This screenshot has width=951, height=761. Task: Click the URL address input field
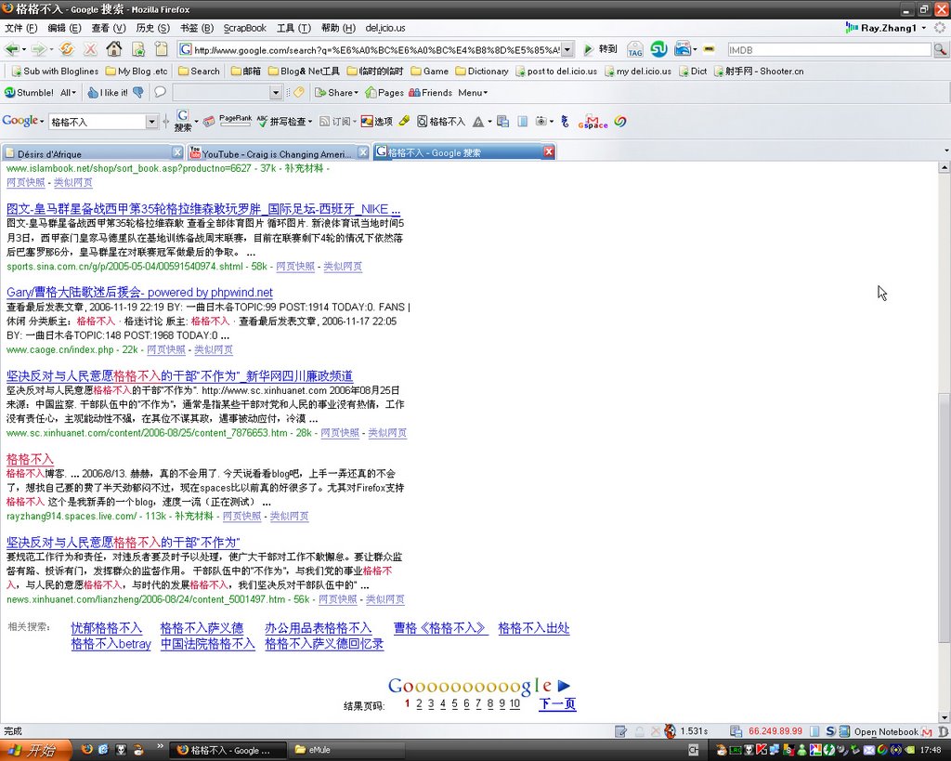click(x=376, y=50)
